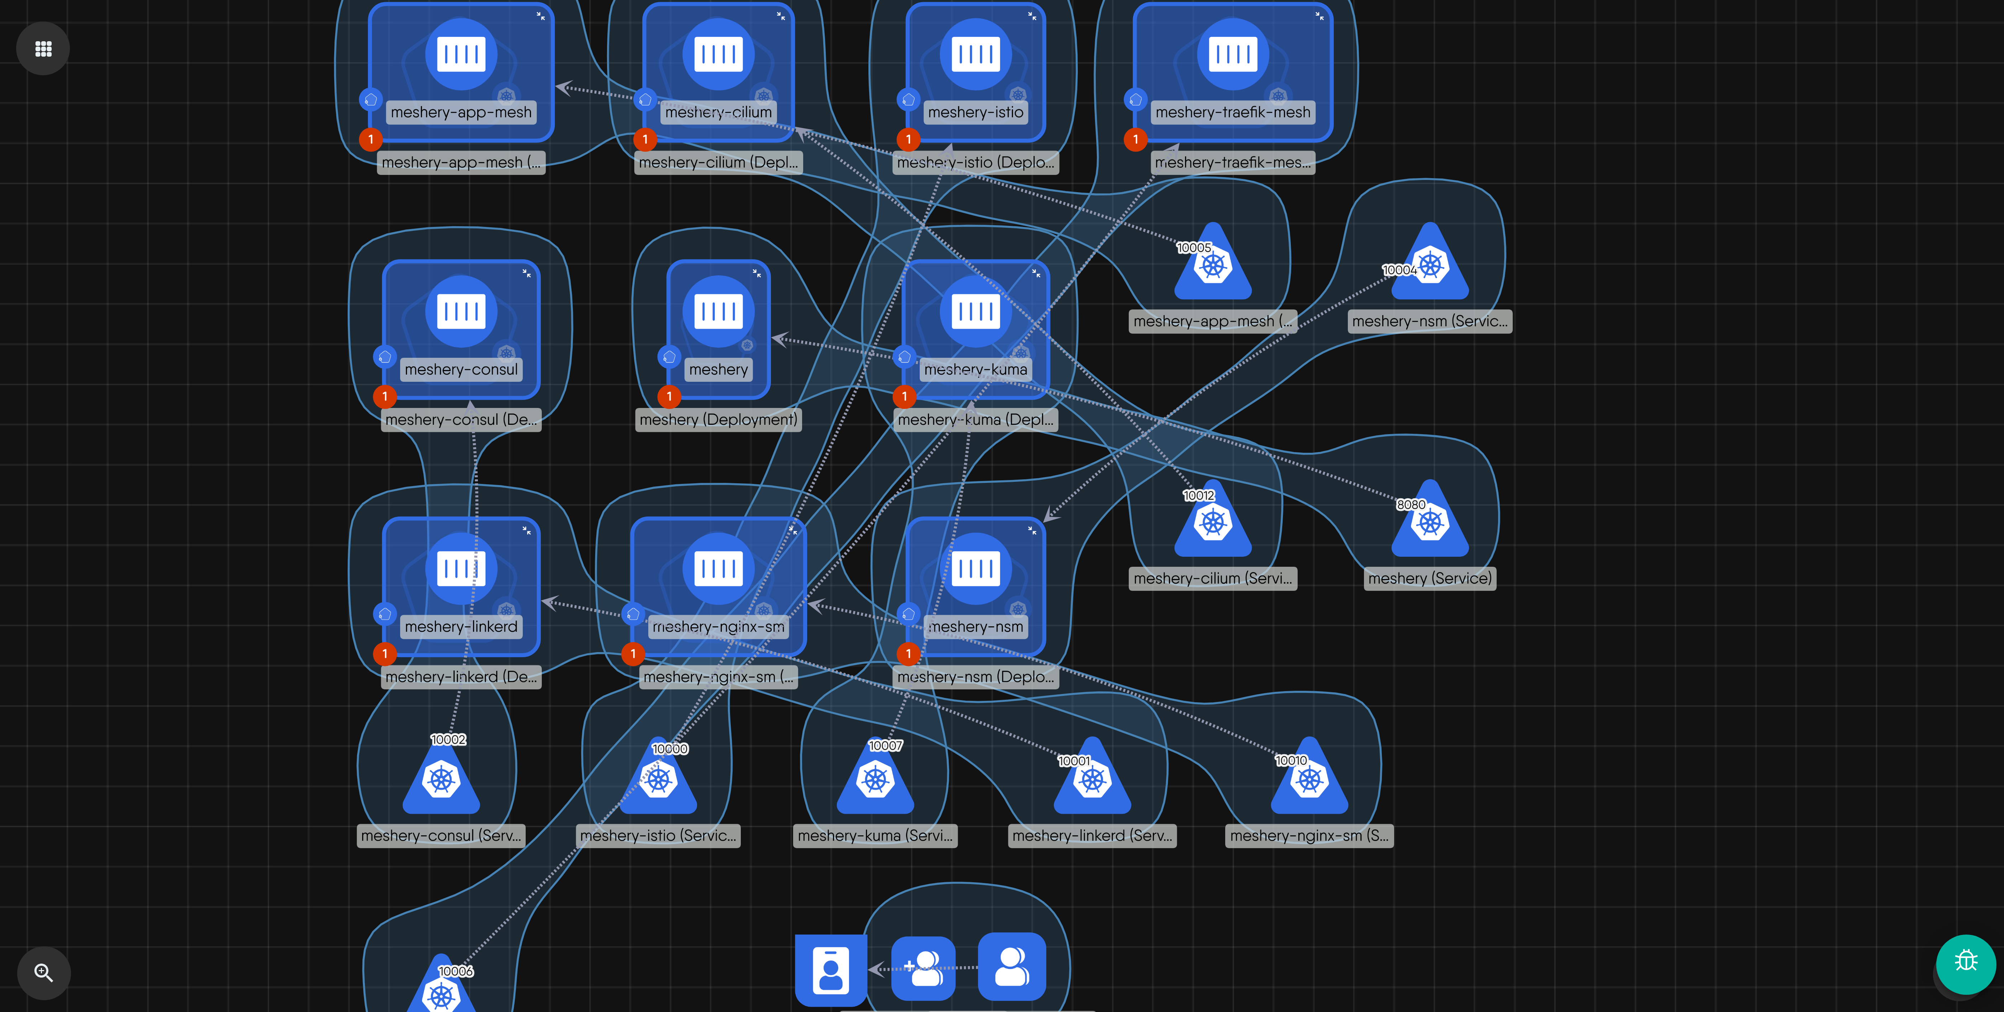Open the grid apps menu button
Screen dimensions: 2004x1012
pyautogui.click(x=44, y=49)
